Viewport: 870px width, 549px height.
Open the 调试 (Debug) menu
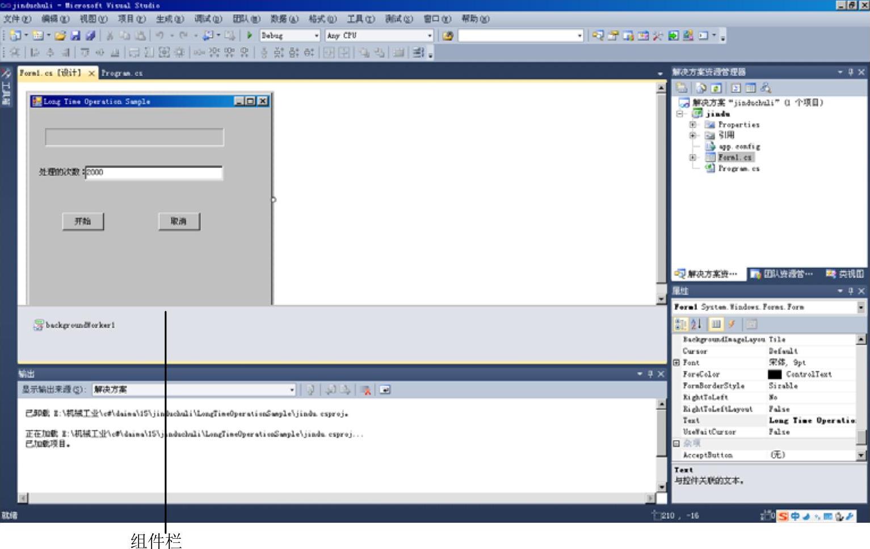click(x=208, y=19)
